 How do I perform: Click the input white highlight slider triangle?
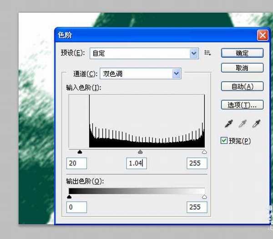[204, 152]
